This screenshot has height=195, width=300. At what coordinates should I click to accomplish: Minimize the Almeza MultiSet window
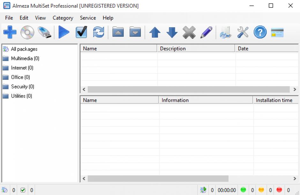251,6
